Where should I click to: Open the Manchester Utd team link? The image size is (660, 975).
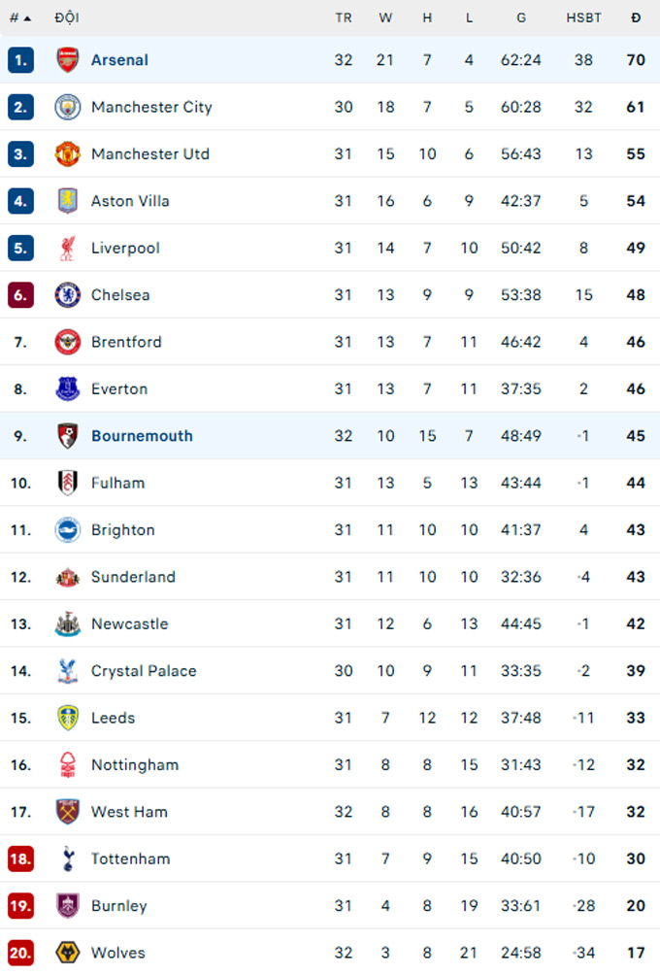click(149, 154)
